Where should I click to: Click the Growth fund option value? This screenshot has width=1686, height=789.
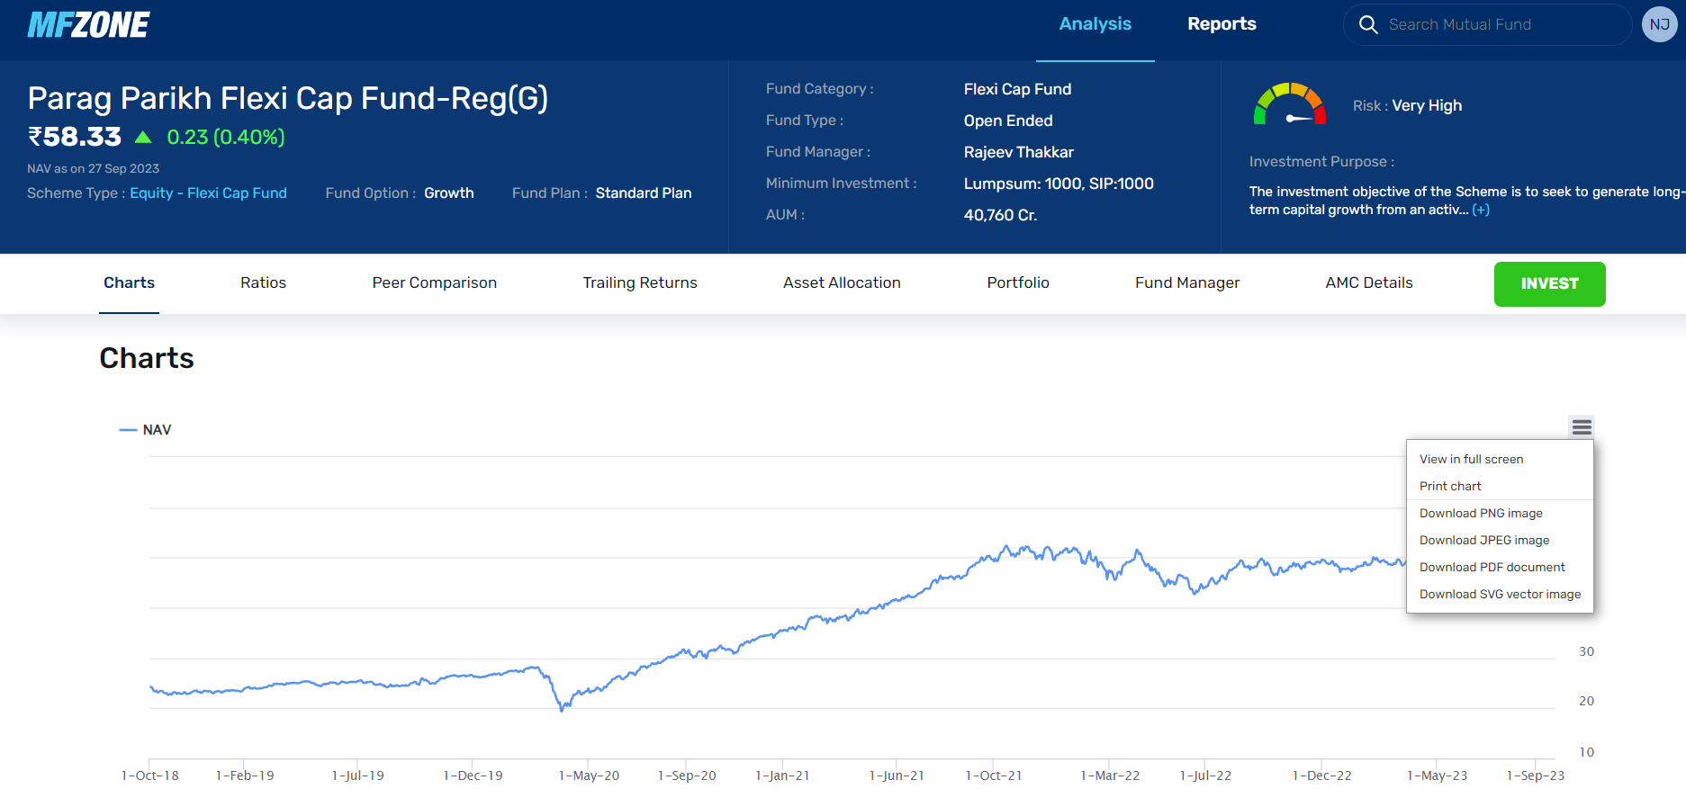448,193
